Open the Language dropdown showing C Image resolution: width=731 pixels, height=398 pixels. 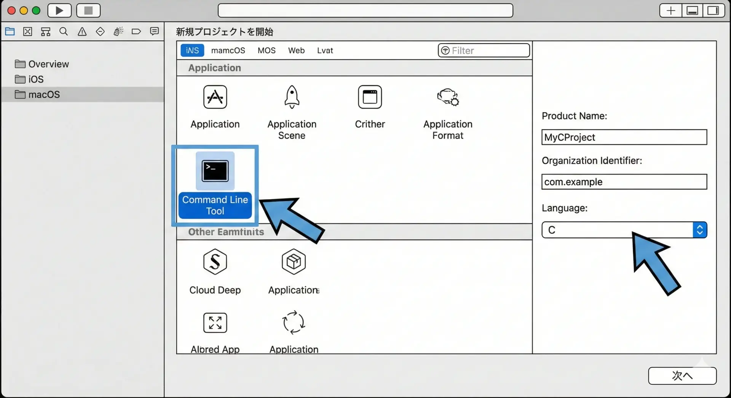point(624,230)
